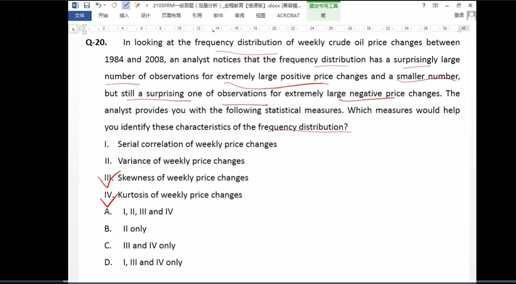This screenshot has height=284, width=516.
Task: Switch to the 插入 (Insert) ribbon tab
Action: (124, 15)
